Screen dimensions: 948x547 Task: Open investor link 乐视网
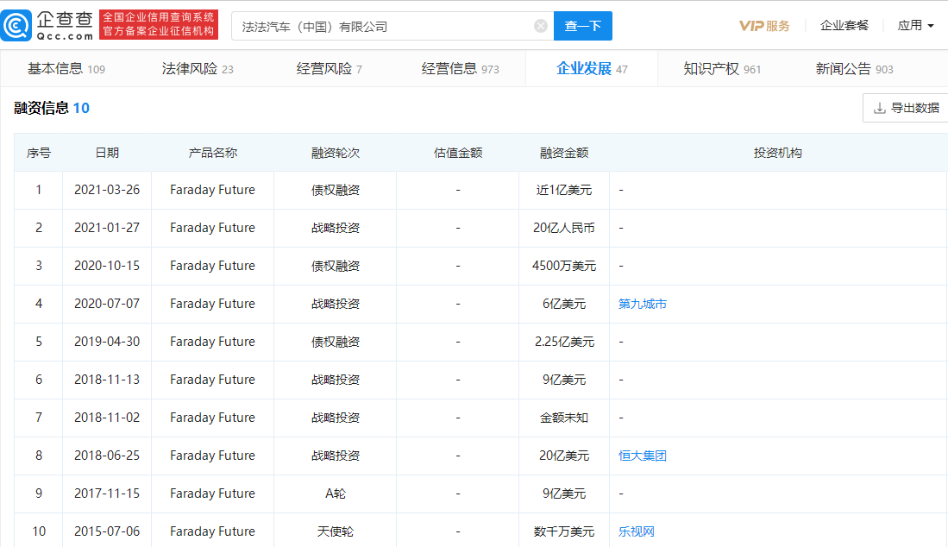637,531
